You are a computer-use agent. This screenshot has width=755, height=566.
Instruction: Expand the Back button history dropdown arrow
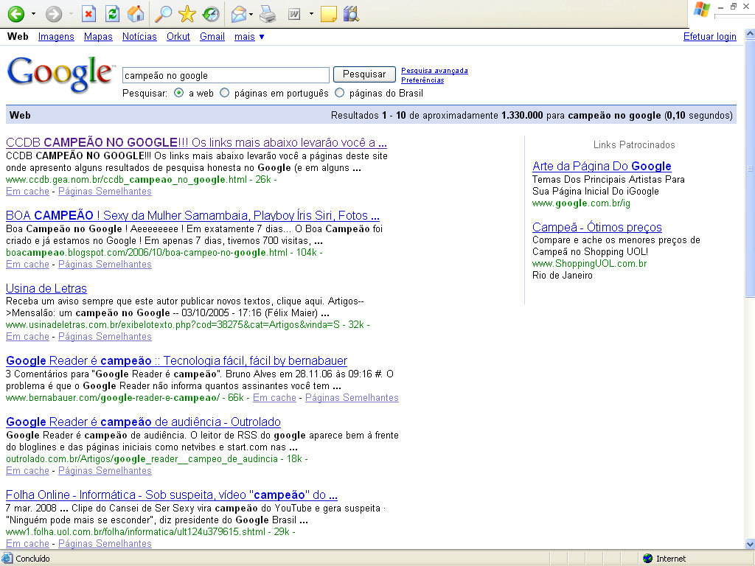tap(33, 14)
